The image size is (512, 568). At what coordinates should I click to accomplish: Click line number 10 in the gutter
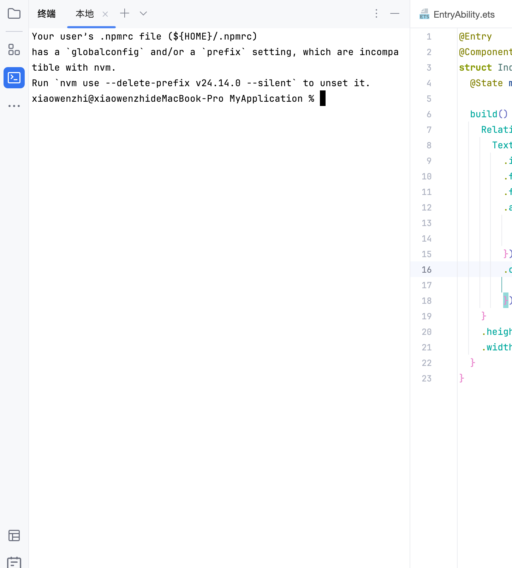pos(427,176)
